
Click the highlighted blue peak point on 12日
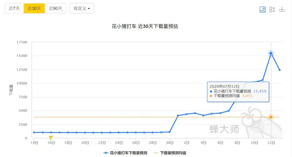point(271,53)
